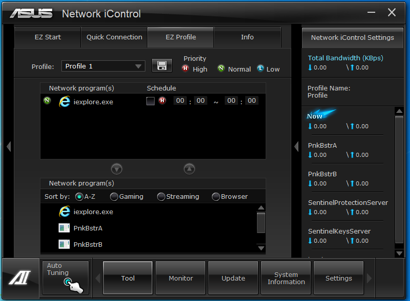Viewport: 410px width, 301px height.
Task: Click the ASUS logo in title bar
Action: click(31, 13)
